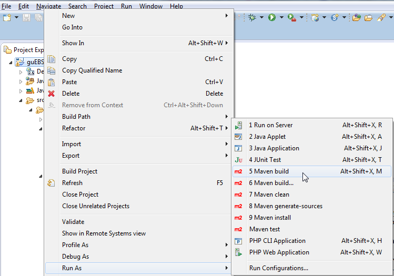Open External Tools dropdown arrow
Image resolution: width=394 pixels, height=276 pixels.
301,17
